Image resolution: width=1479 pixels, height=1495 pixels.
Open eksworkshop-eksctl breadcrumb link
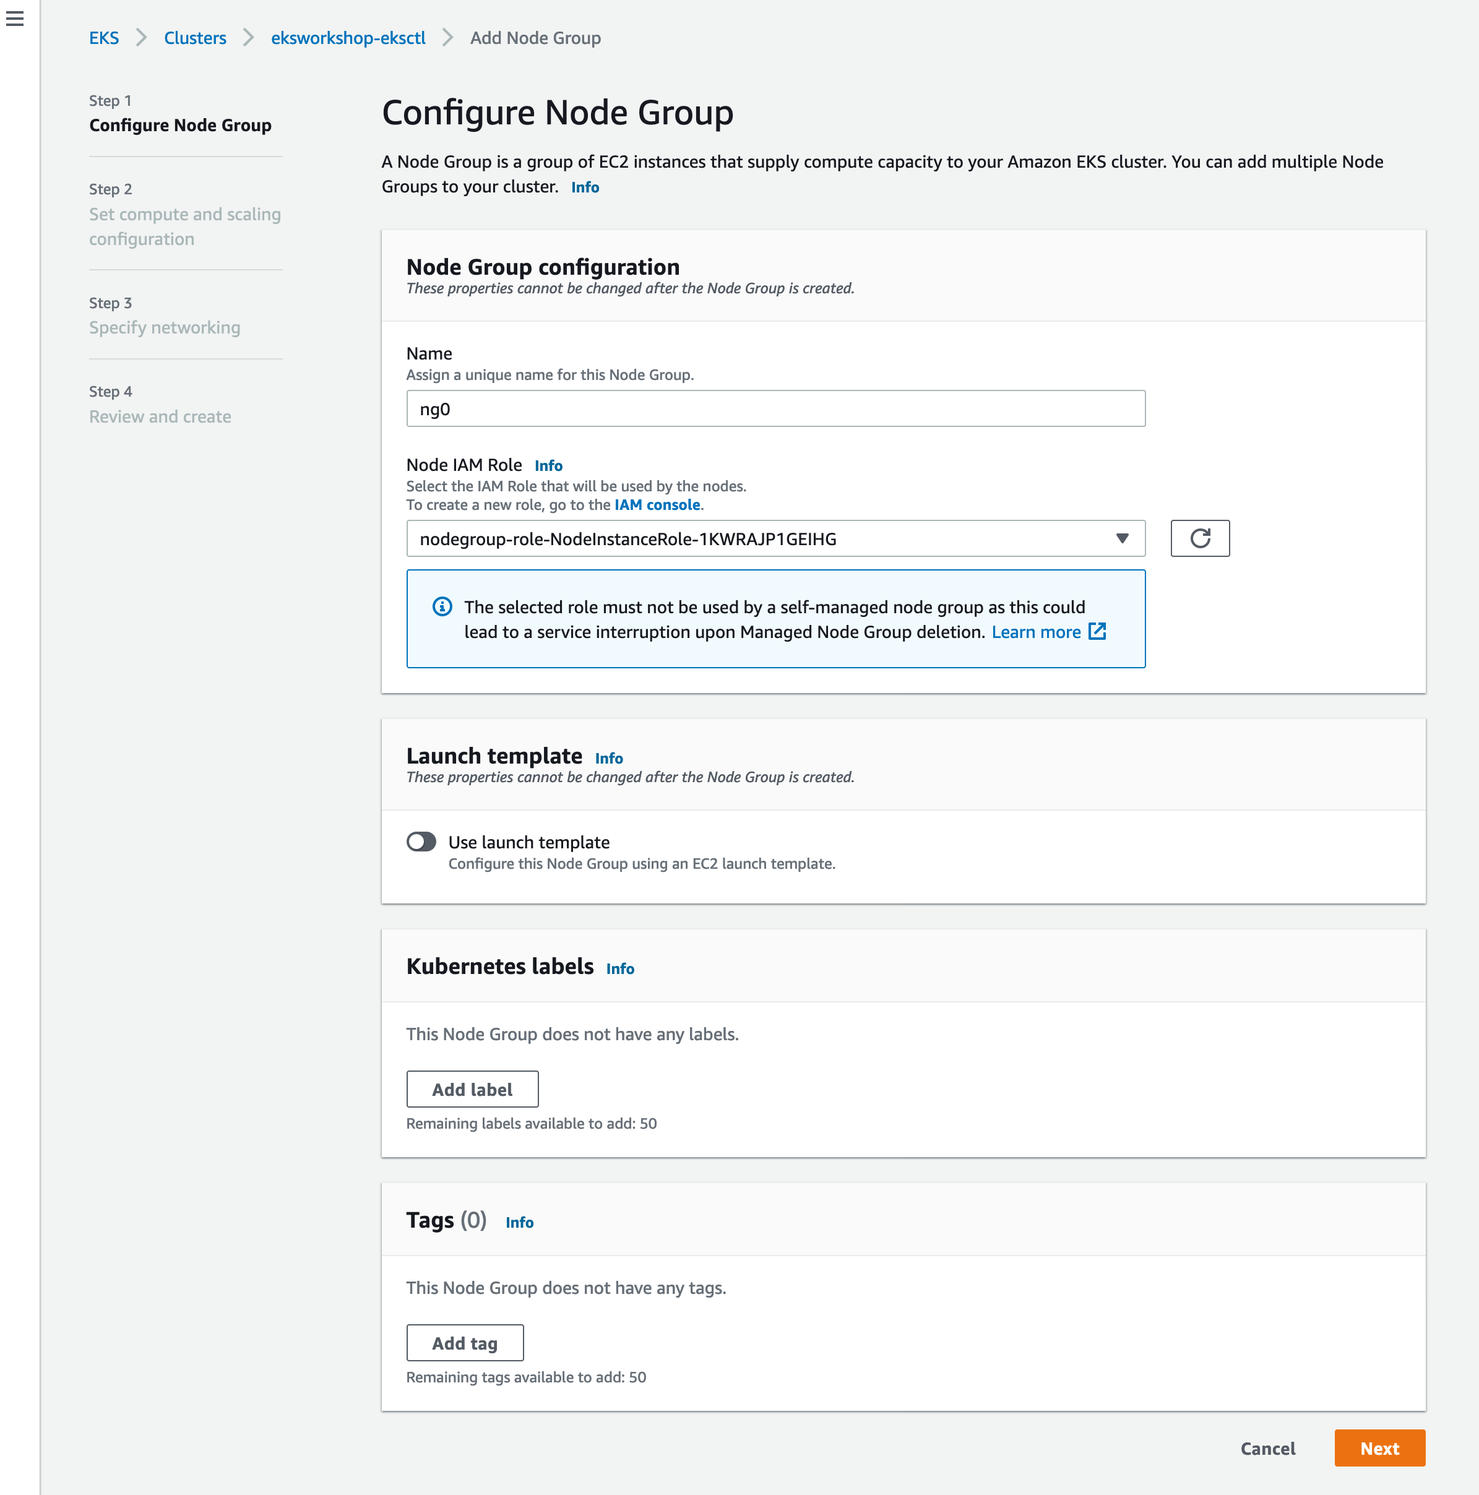click(348, 38)
